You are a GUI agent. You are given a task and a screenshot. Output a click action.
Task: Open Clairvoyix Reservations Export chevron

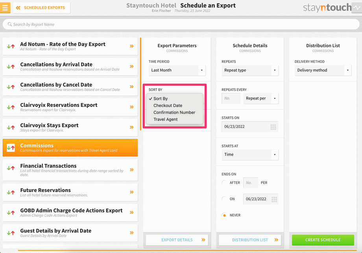tap(131, 107)
